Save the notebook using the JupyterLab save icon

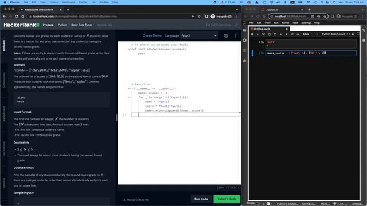[x=252, y=34]
